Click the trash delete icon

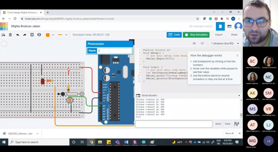click(10, 35)
